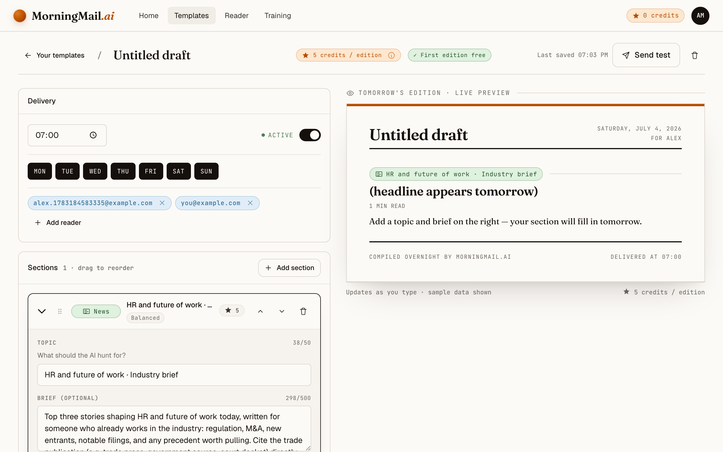Click the Topic input field

174,375
